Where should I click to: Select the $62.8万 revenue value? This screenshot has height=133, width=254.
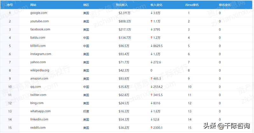pyautogui.click(x=124, y=95)
